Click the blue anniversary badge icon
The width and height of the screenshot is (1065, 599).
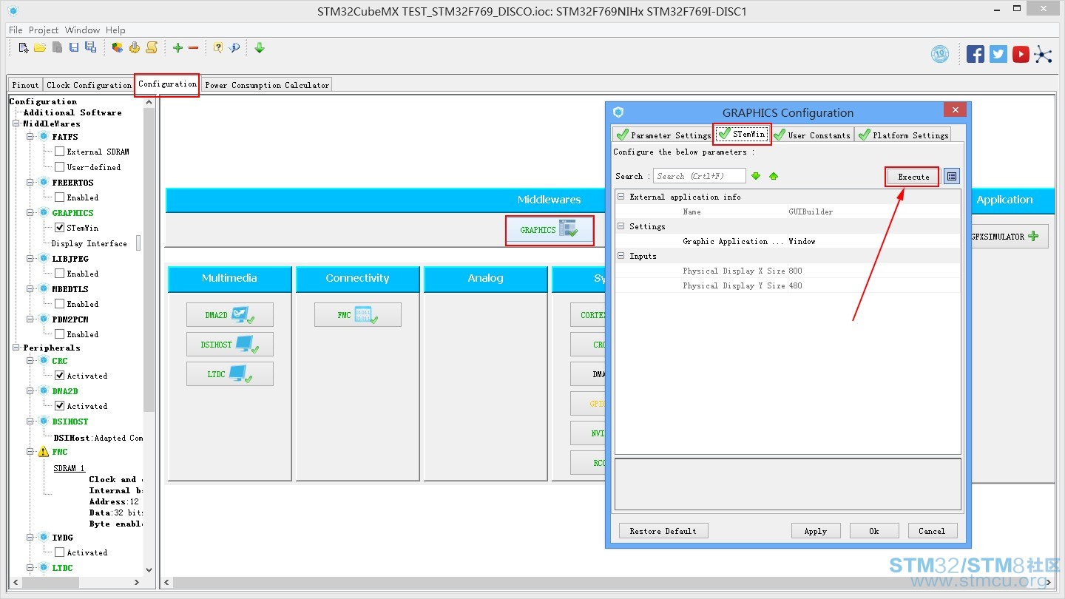pos(940,54)
